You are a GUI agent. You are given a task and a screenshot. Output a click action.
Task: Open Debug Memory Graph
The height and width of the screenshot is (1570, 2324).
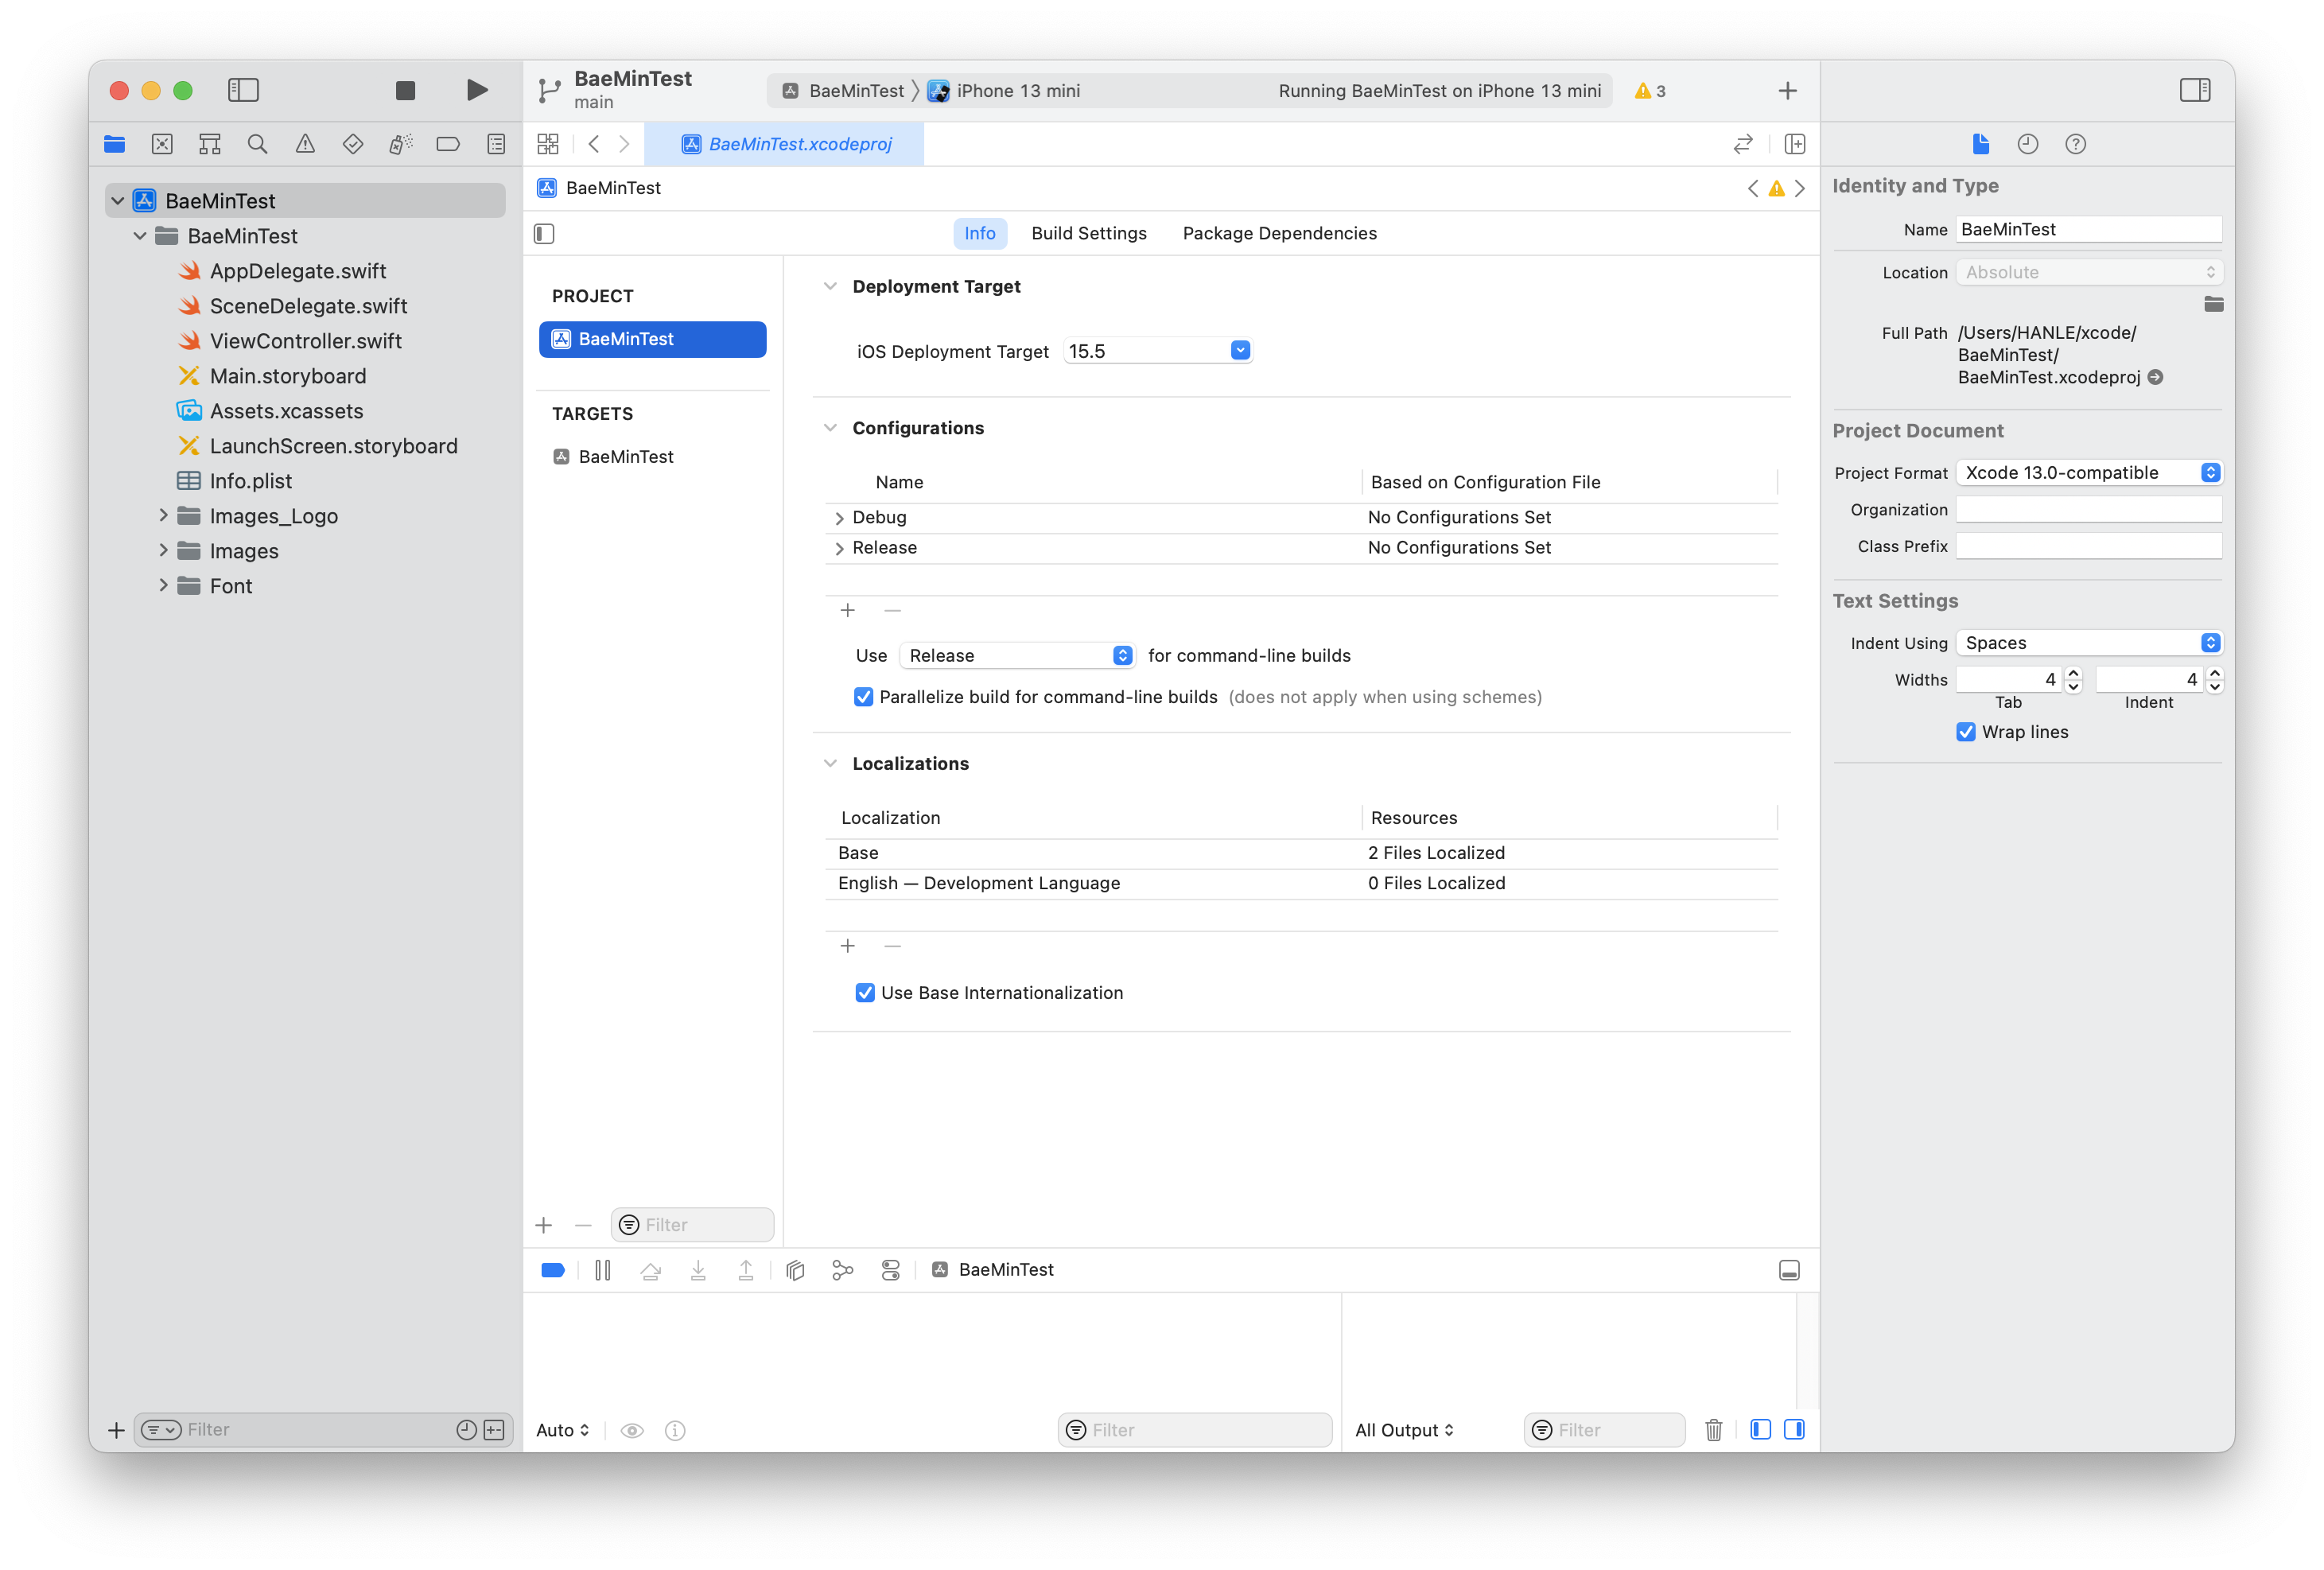[843, 1270]
